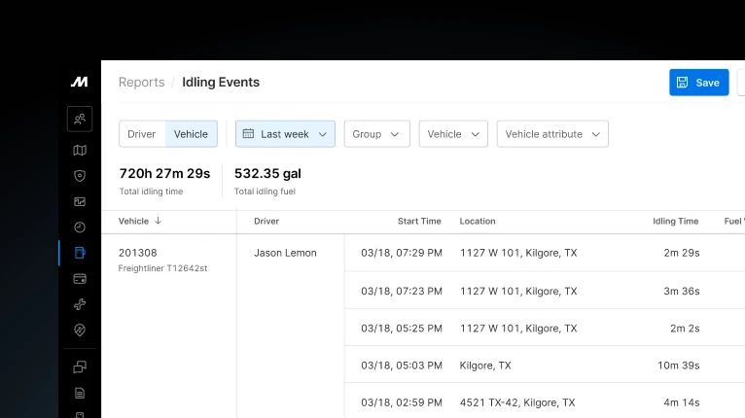Click the 03/18, 07:29 PM start time

(402, 253)
